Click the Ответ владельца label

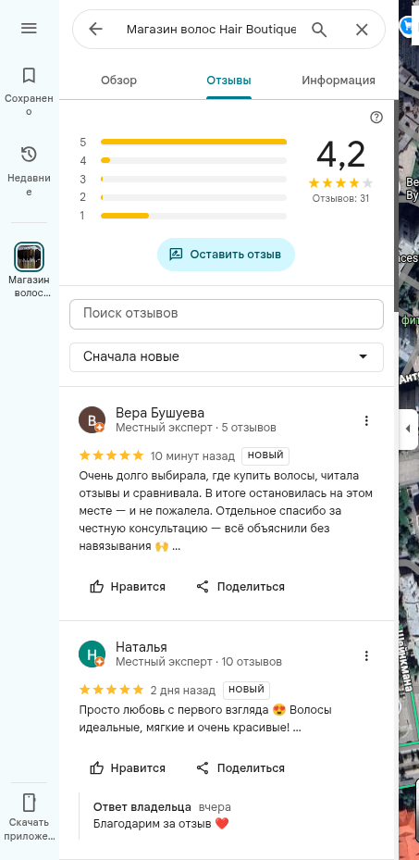142,807
